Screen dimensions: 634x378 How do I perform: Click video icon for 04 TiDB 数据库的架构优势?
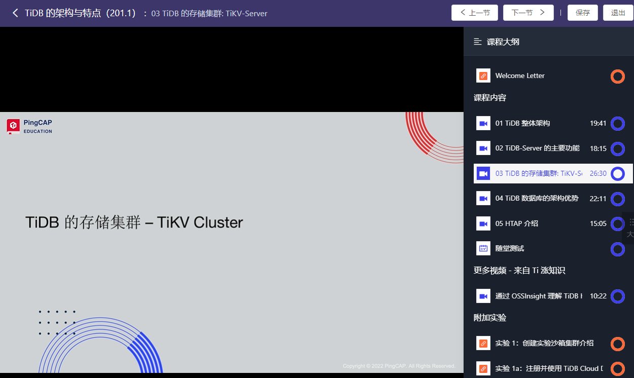pyautogui.click(x=483, y=198)
